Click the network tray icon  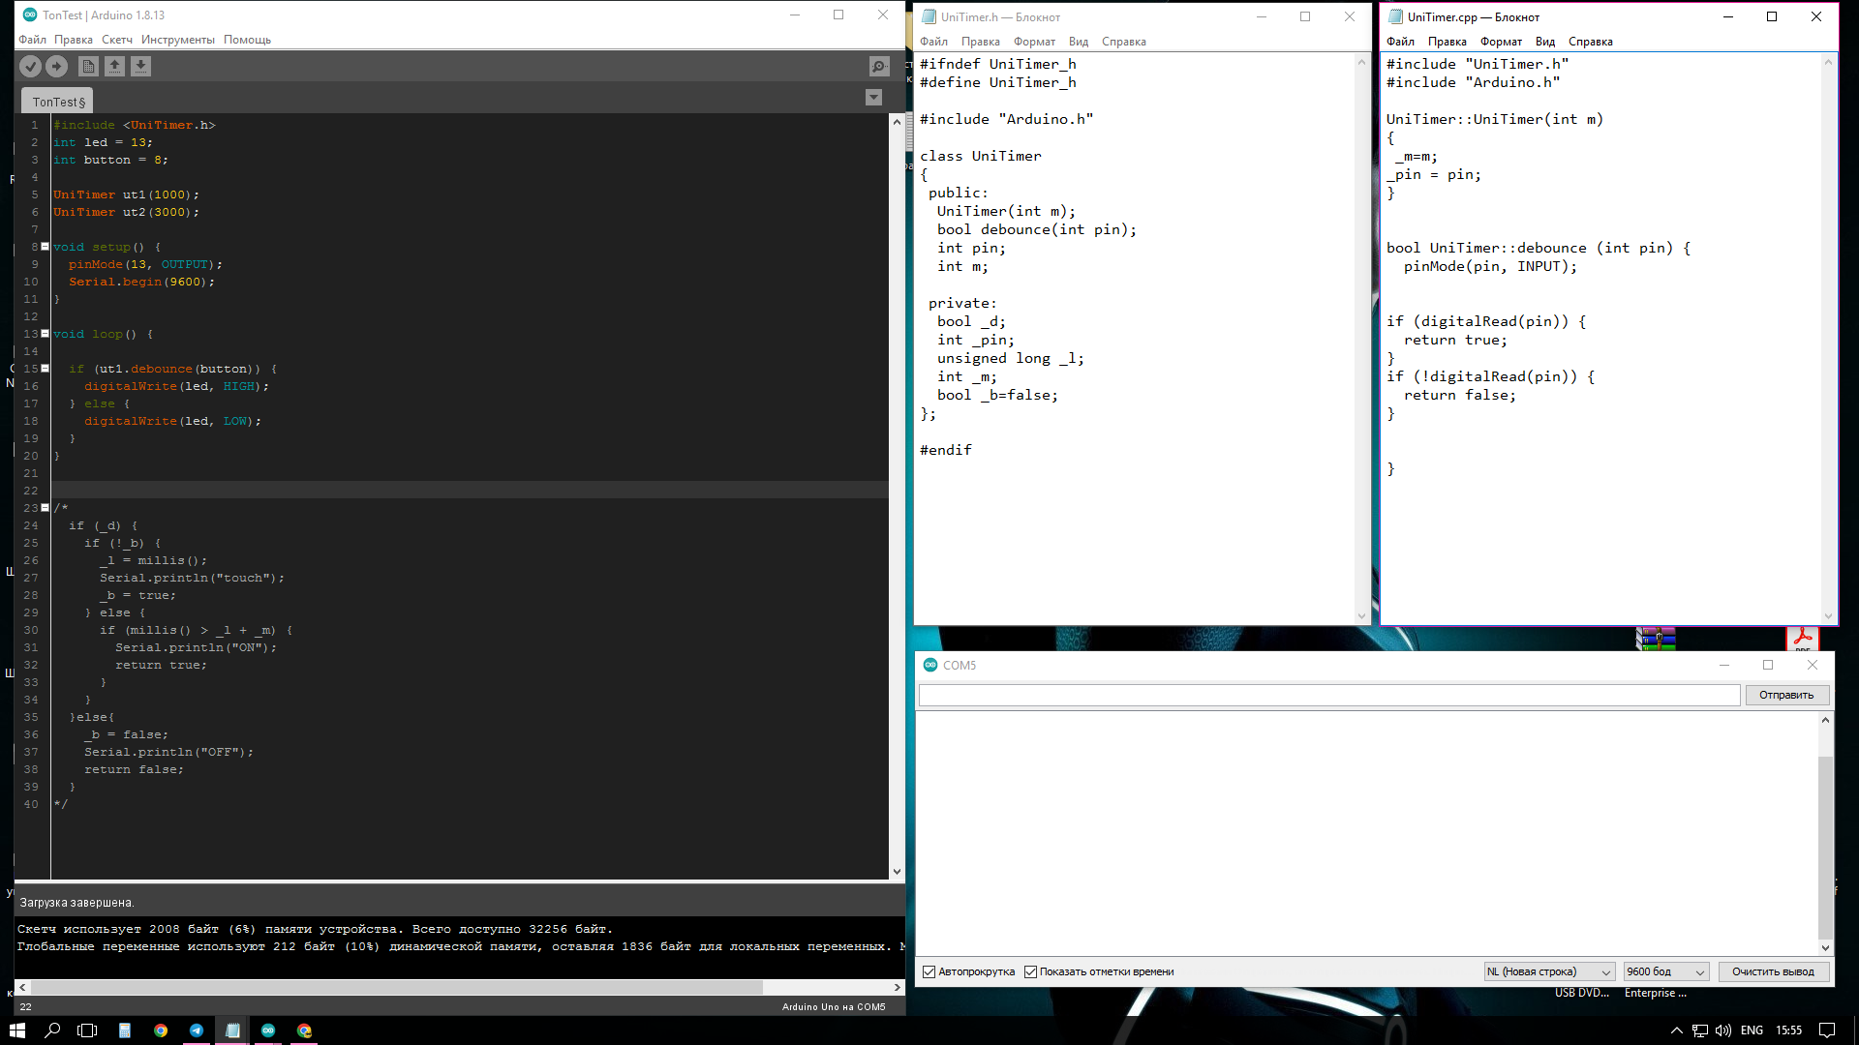pos(1700,1030)
